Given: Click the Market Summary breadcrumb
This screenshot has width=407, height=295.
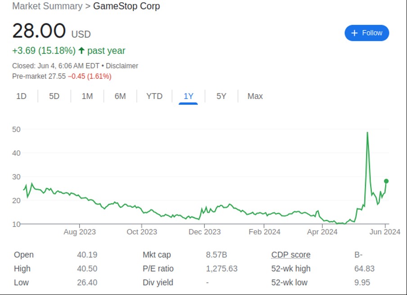Looking at the screenshot, I should [x=47, y=6].
